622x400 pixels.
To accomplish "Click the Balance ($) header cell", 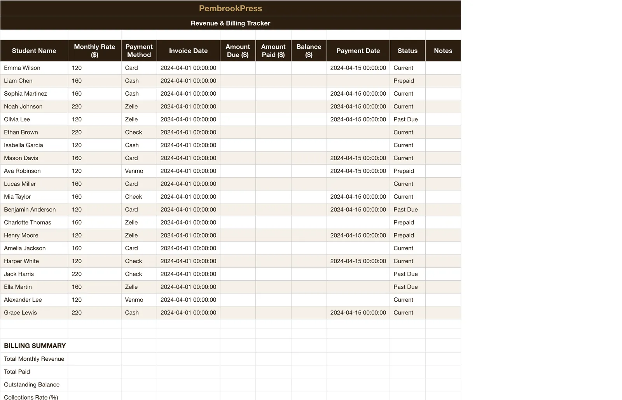I will [309, 51].
